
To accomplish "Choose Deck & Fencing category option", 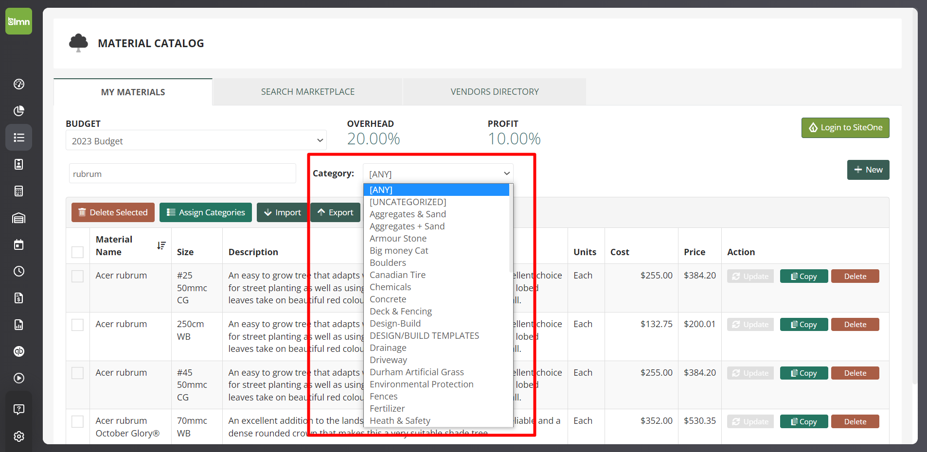I will tap(436, 311).
